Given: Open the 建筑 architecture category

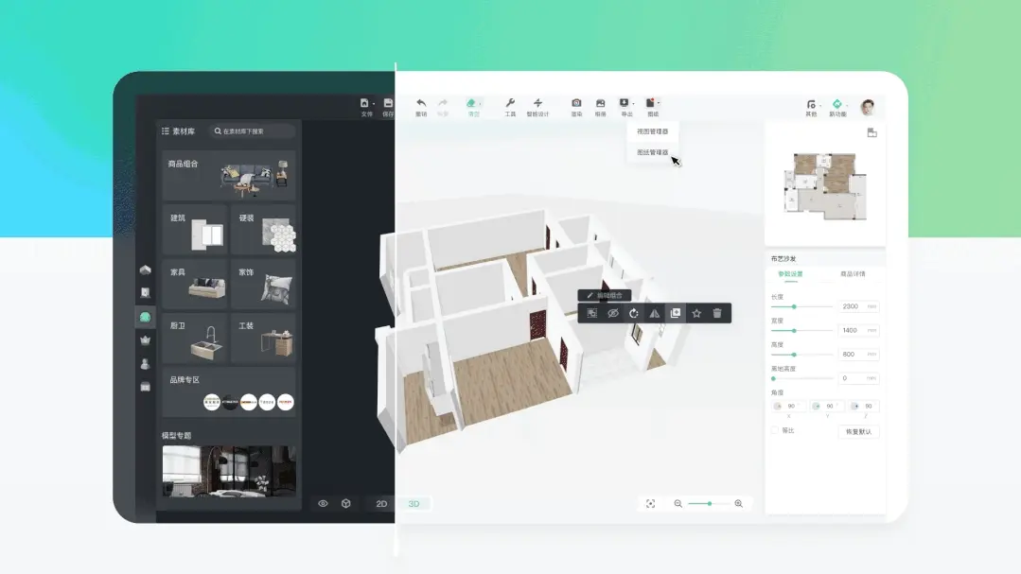Looking at the screenshot, I should 195,230.
